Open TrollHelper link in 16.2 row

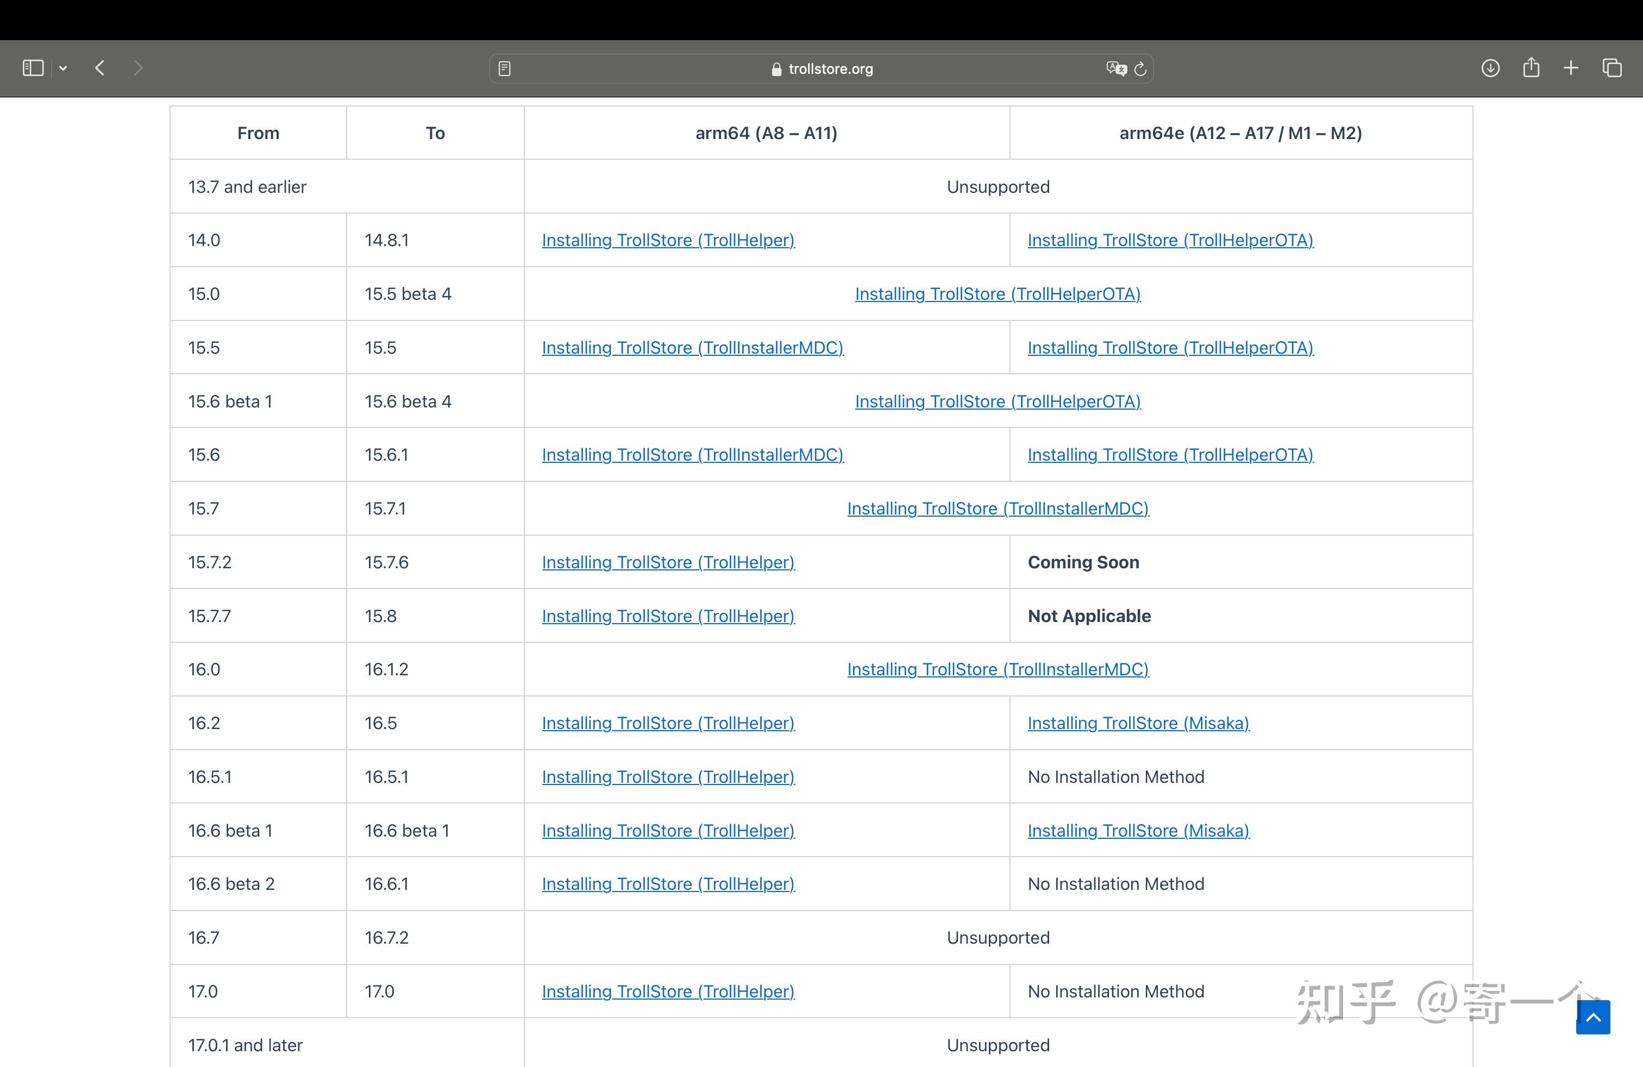(668, 723)
